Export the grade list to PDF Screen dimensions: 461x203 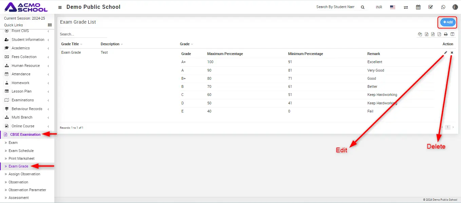click(x=439, y=34)
